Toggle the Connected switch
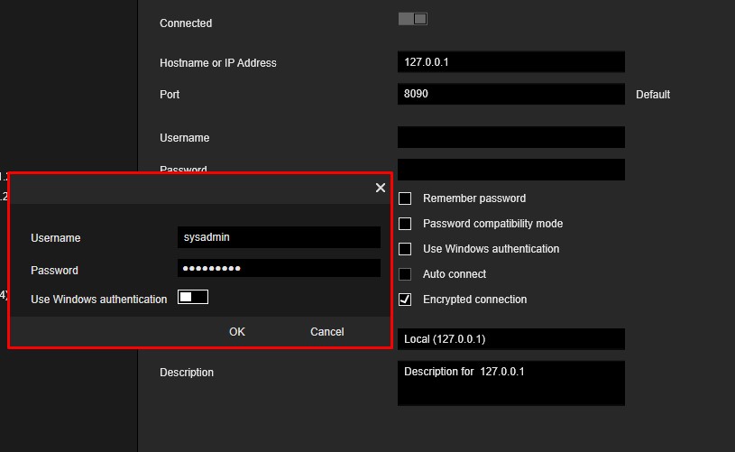Screen dimensions: 735x452 click(412, 19)
